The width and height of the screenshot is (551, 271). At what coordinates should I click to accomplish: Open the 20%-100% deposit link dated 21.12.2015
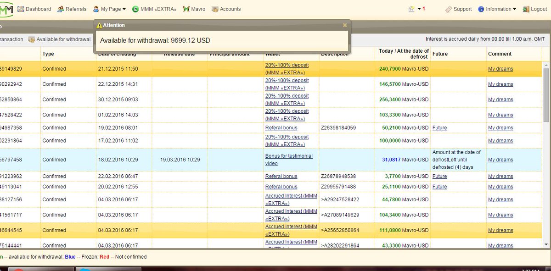point(287,69)
